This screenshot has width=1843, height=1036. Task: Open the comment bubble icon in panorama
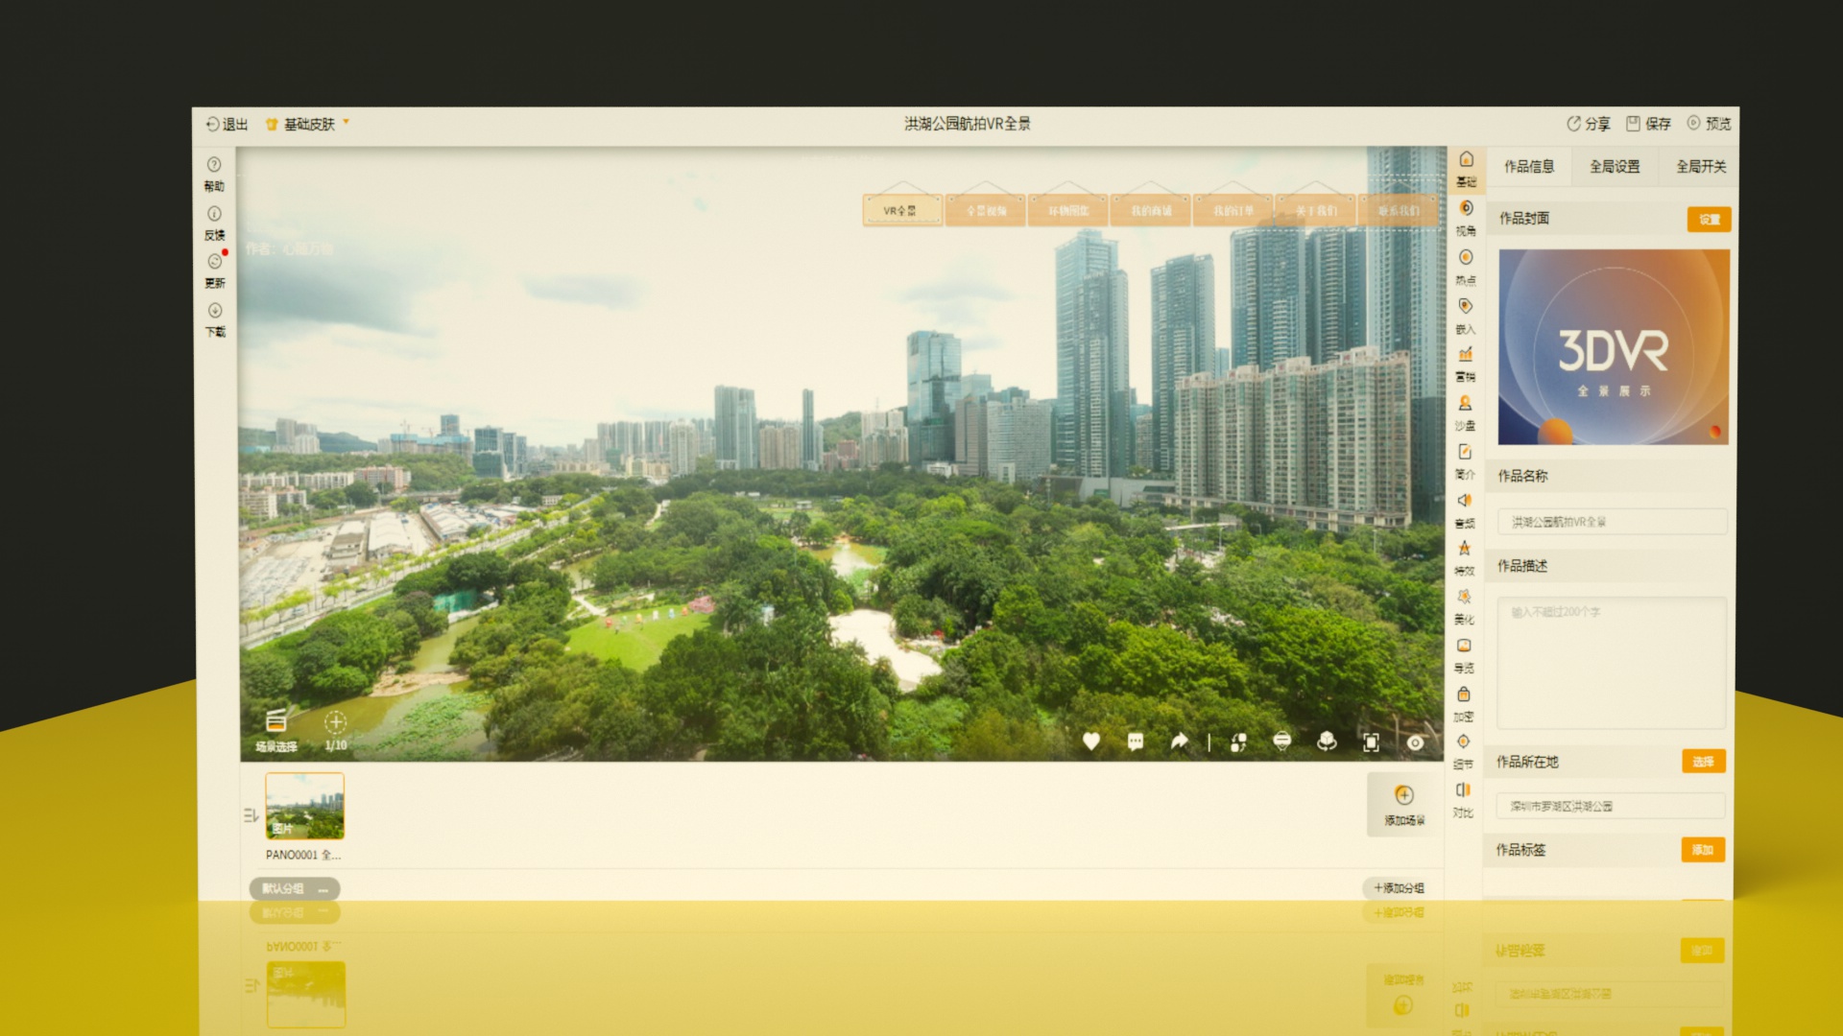pyautogui.click(x=1136, y=742)
